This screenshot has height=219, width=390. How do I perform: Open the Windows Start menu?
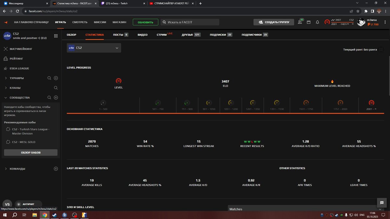click(5, 215)
